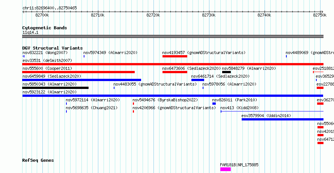Image resolution: width=334 pixels, height=173 pixels.
Task: Select the blue esv3579904 (Uddin2014) bar
Action: click(283, 119)
